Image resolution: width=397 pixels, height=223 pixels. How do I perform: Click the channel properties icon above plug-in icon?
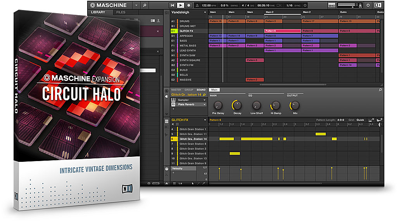(x=167, y=91)
